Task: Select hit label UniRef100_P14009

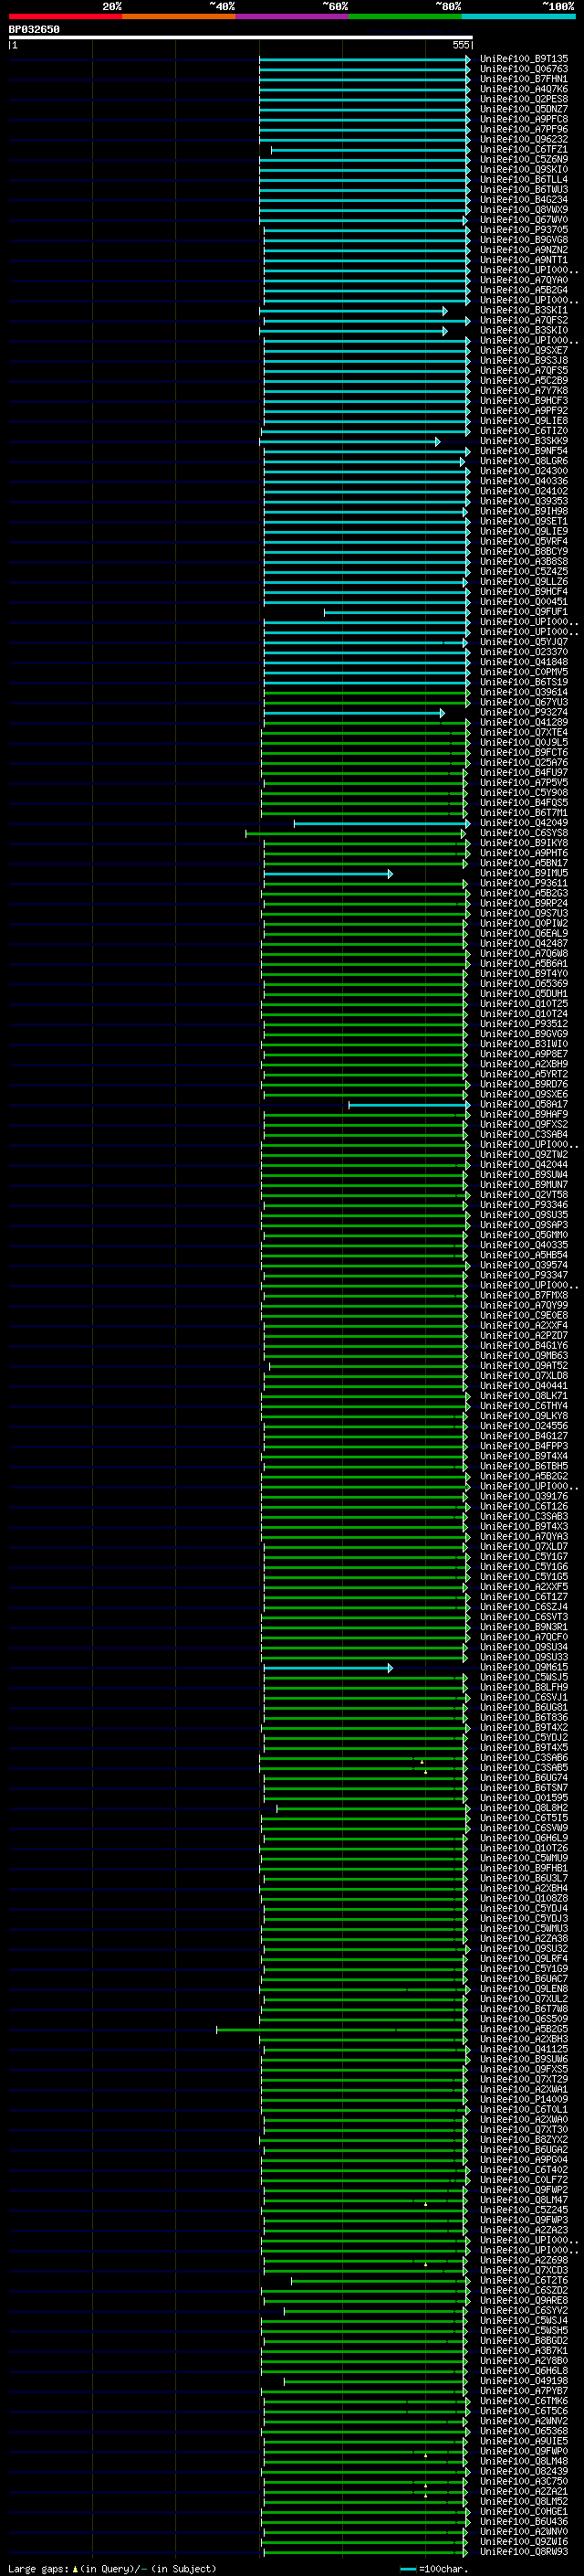Action: [x=524, y=2100]
